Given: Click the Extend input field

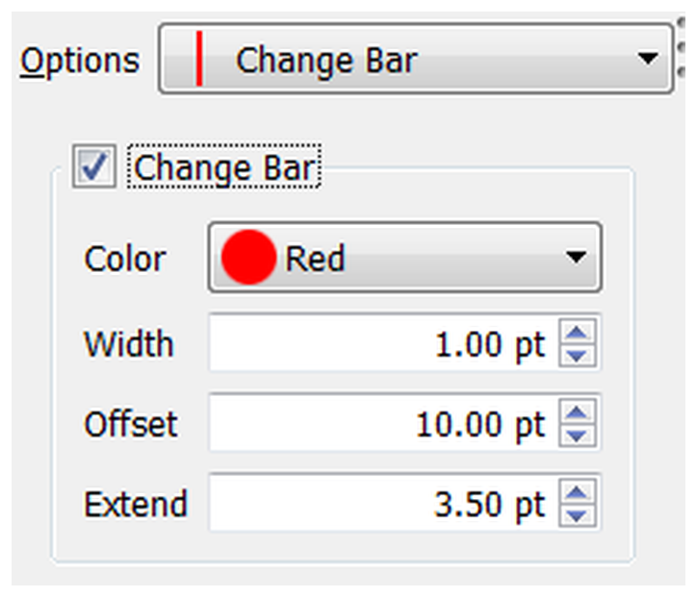Looking at the screenshot, I should [384, 504].
